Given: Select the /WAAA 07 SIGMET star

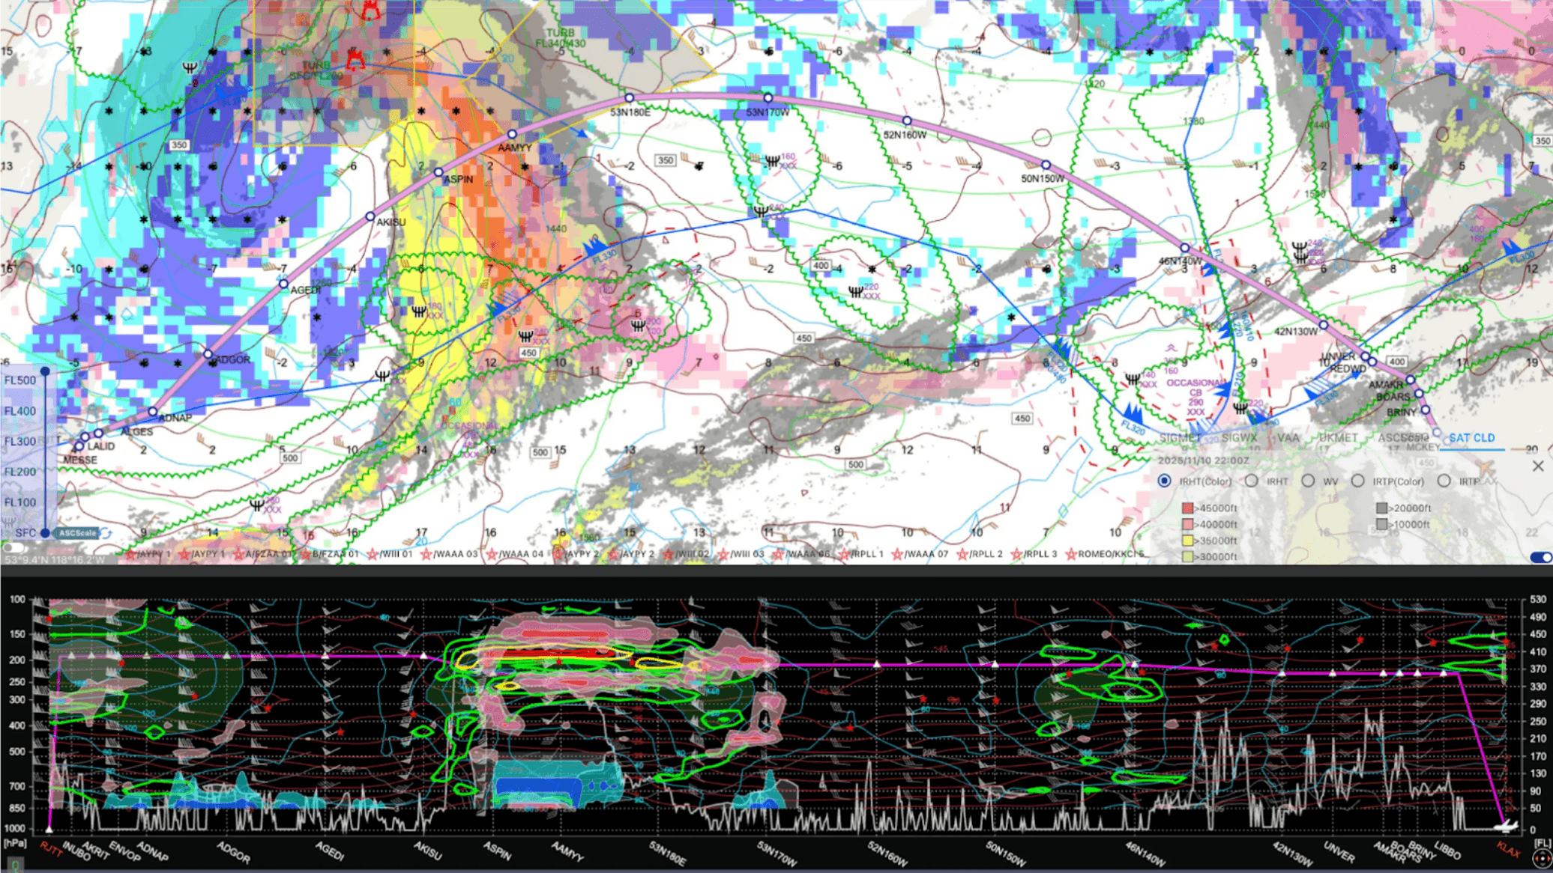Looking at the screenshot, I should (x=897, y=556).
